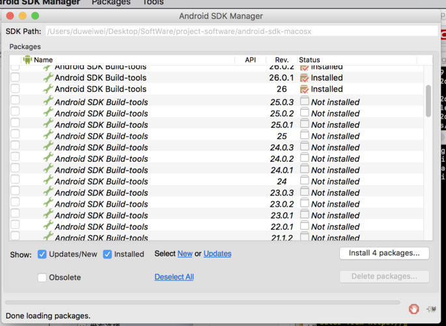Check the box for Build-tools rev 26

(15, 89)
